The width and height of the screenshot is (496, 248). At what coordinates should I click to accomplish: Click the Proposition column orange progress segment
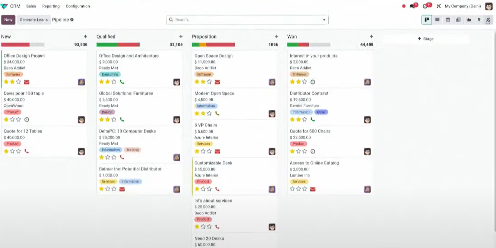tap(203, 45)
